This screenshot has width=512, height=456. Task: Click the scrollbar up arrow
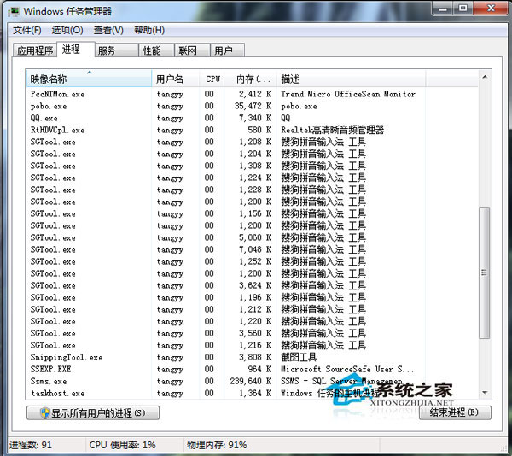[x=485, y=77]
